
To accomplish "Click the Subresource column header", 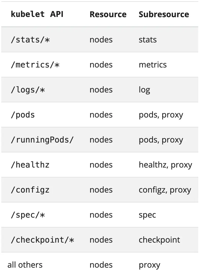I will point(164,14).
